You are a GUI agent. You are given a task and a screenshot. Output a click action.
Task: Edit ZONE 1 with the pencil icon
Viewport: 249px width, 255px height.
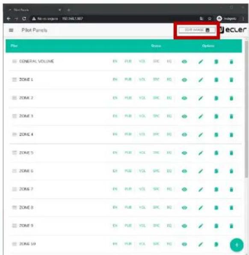[201, 80]
